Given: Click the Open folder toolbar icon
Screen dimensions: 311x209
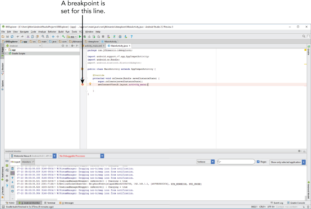Looking at the screenshot, I should click(x=3, y=36).
